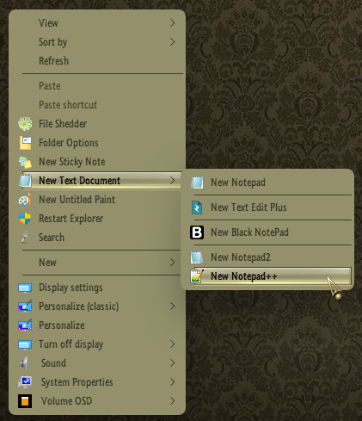
Task: Expand the View submenu arrow
Action: [172, 23]
